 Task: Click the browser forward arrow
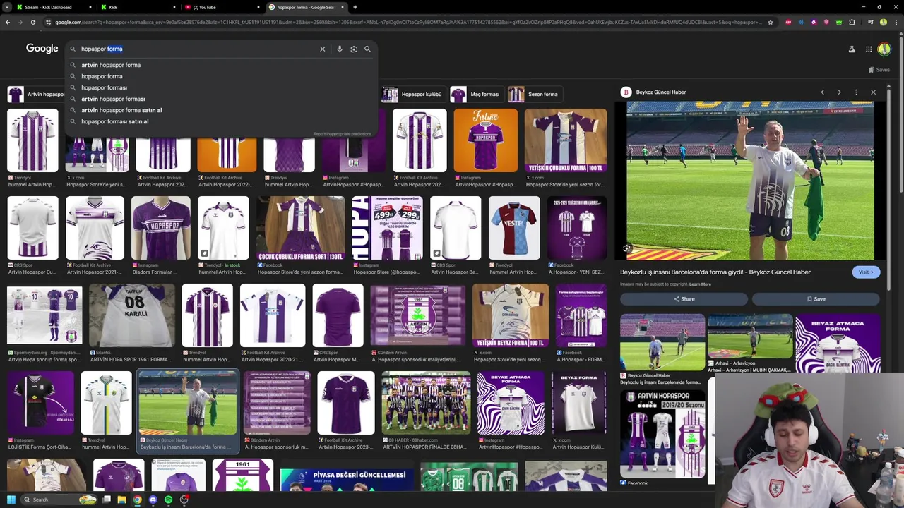20,22
